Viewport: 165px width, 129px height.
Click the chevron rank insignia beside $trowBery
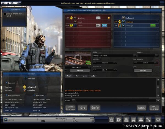75,18
